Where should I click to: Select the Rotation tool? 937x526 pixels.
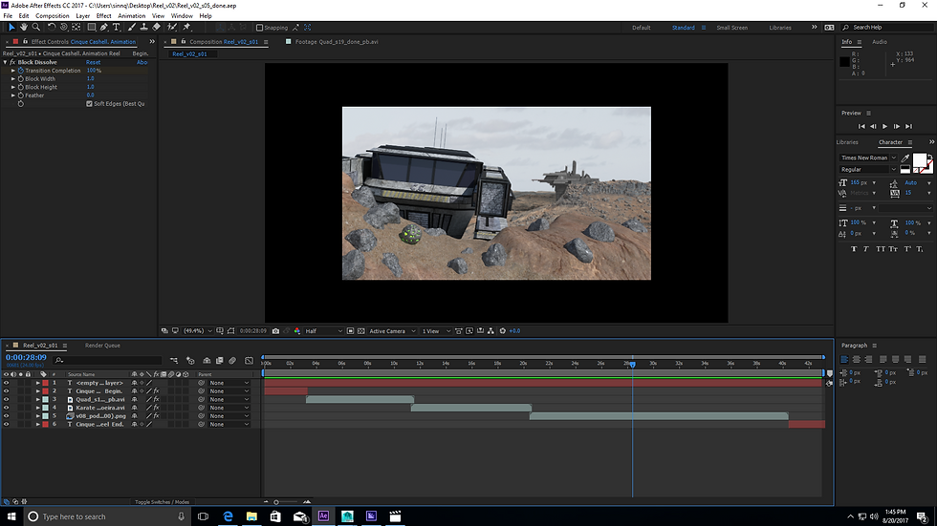click(52, 28)
